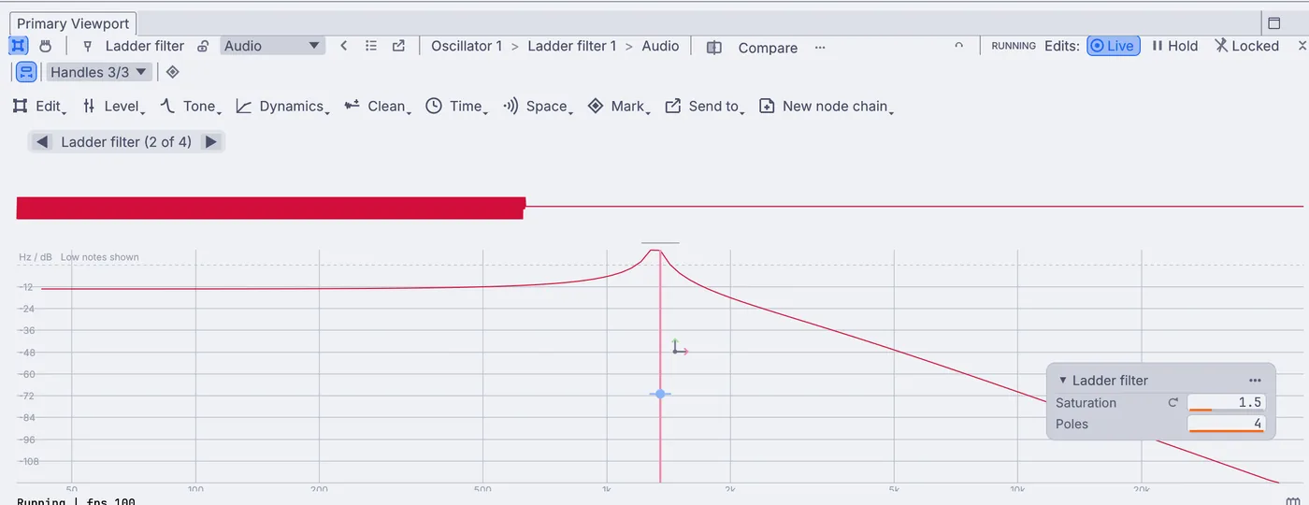Click the small loading arc indicator icon
Image resolution: width=1309 pixels, height=505 pixels.
958,46
